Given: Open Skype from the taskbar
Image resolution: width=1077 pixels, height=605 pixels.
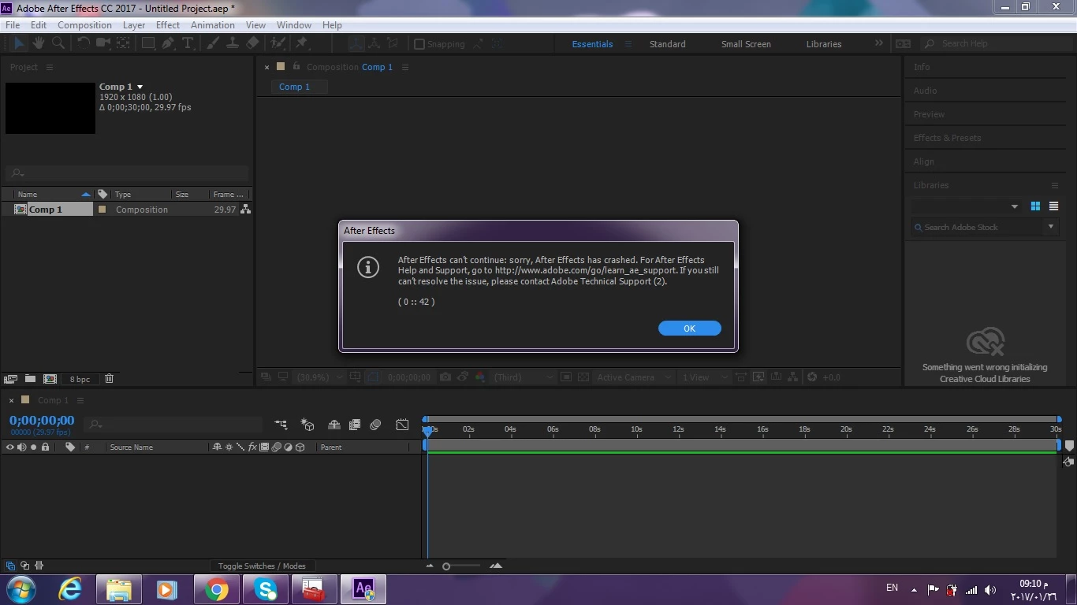Looking at the screenshot, I should pos(265,589).
